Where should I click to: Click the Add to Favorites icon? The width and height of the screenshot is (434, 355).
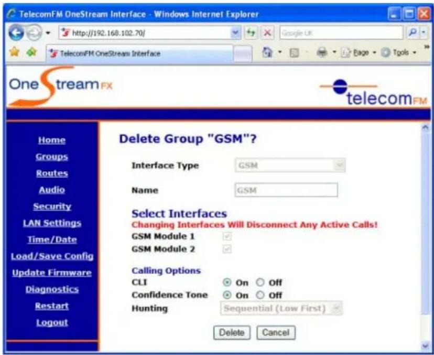32,51
